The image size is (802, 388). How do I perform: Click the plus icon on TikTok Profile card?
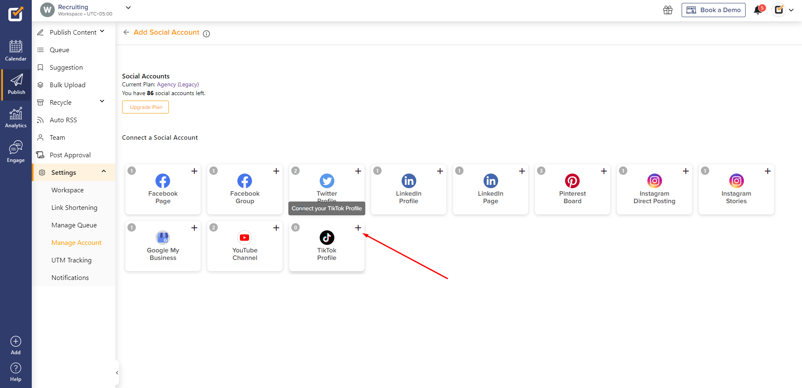(x=358, y=228)
